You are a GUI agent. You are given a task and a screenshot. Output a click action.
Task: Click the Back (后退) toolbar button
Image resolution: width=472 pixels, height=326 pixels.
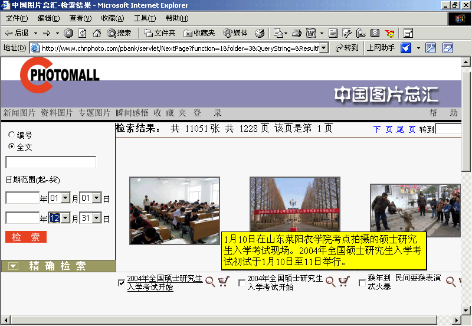point(17,33)
